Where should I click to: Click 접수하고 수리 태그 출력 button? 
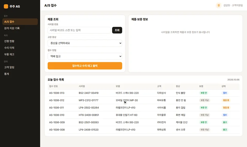85,66
